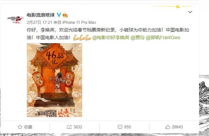Image resolution: width=209 pixels, height=136 pixels.
Task: Open the 3832 reposts count
Action: pyautogui.click(x=78, y=127)
